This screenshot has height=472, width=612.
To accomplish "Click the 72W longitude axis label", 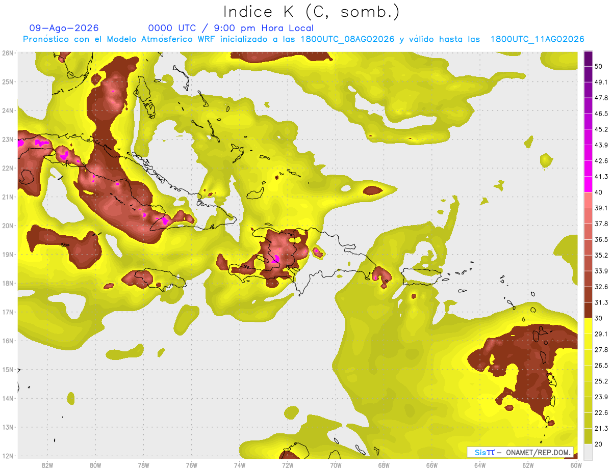I will point(288,465).
